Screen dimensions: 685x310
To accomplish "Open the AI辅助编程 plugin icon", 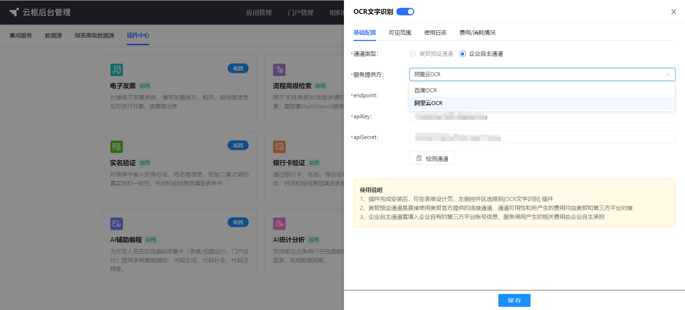I will pyautogui.click(x=117, y=223).
